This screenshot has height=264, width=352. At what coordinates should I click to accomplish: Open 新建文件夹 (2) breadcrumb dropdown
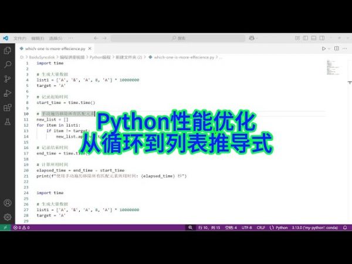coord(129,57)
